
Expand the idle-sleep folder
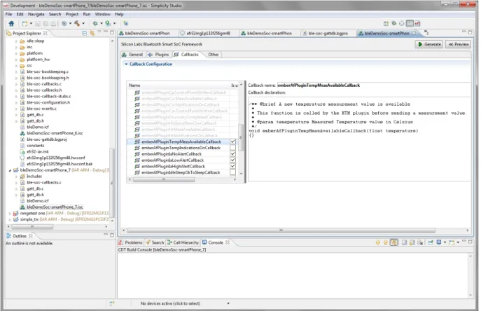pos(16,41)
